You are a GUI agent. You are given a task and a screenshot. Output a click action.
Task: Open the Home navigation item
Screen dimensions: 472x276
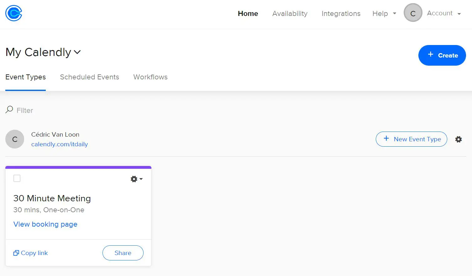tap(248, 13)
